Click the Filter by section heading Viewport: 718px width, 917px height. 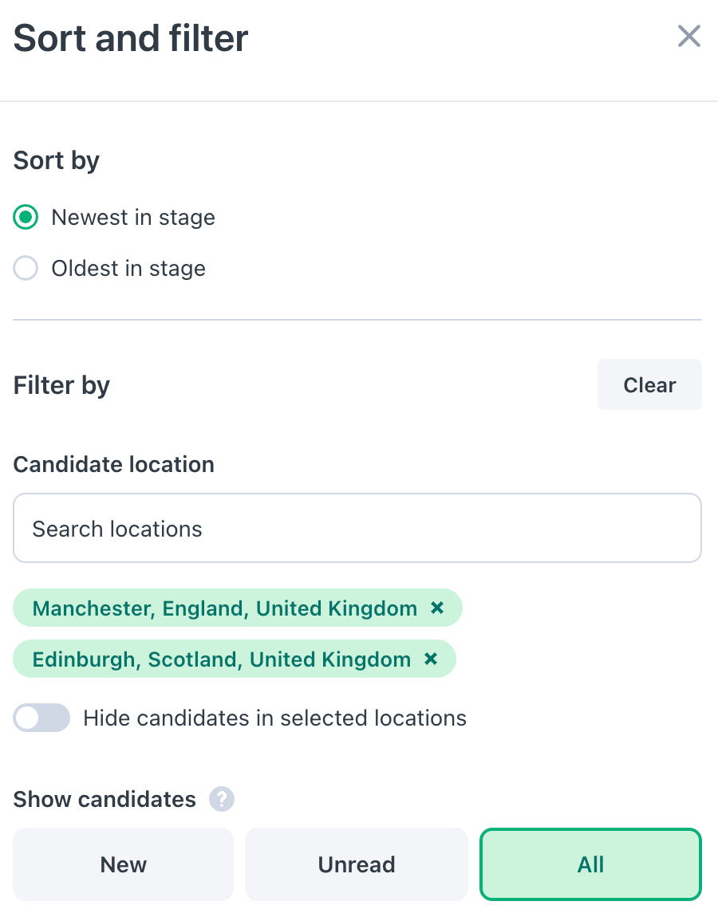61,386
